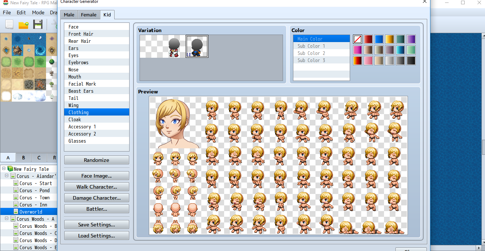Pick the bright blue color swatch
Screen dimensions: 485x251
379,39
